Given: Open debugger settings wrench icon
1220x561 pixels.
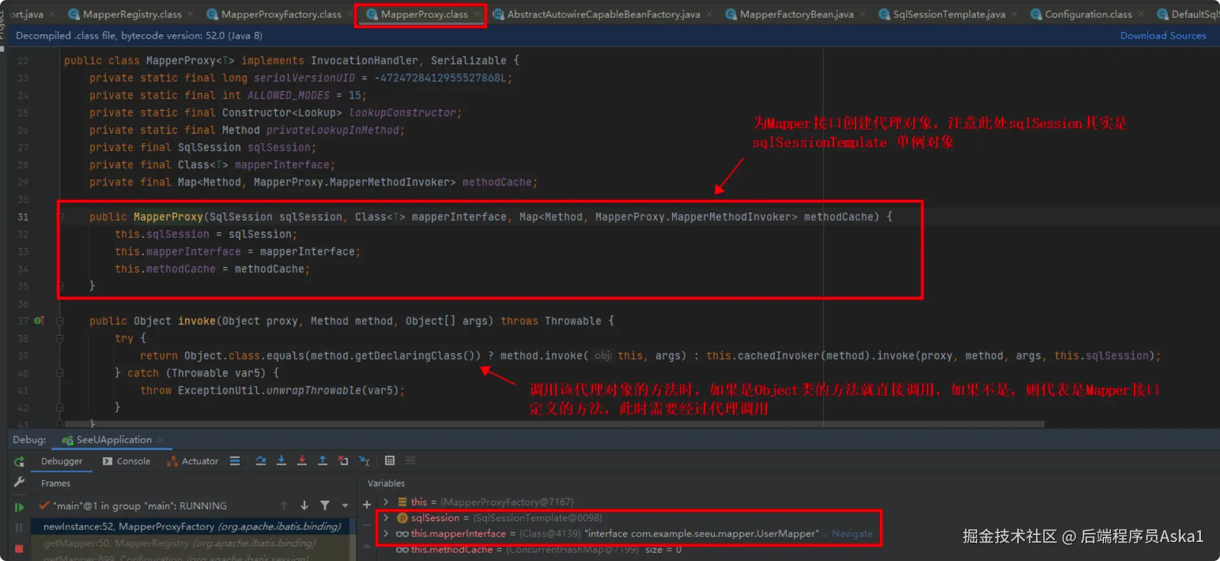Looking at the screenshot, I should pyautogui.click(x=19, y=482).
